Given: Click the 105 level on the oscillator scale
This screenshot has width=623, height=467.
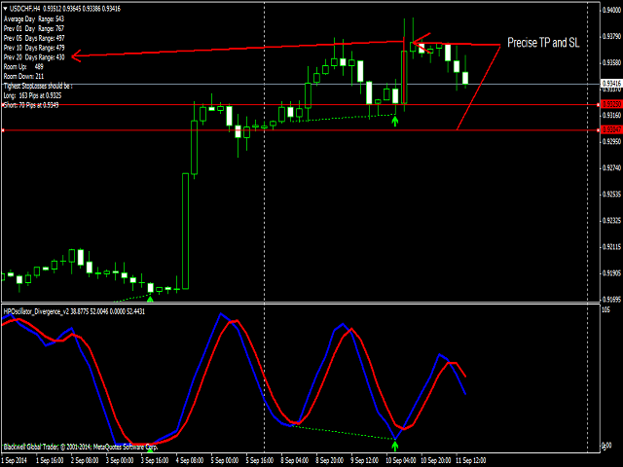Looking at the screenshot, I should pos(605,310).
